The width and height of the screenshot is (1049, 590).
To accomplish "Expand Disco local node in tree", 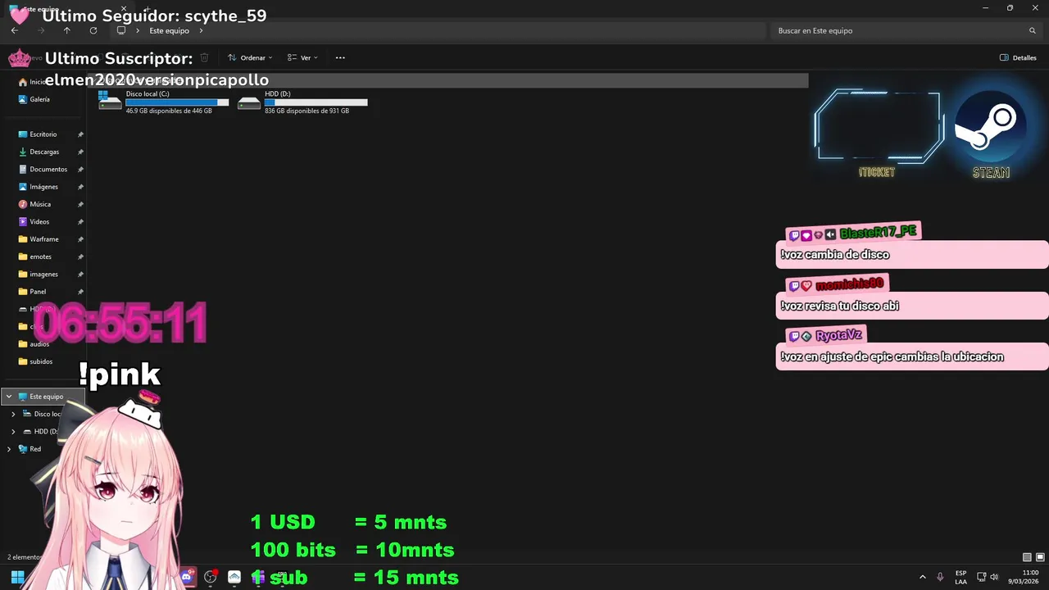I will pyautogui.click(x=13, y=414).
